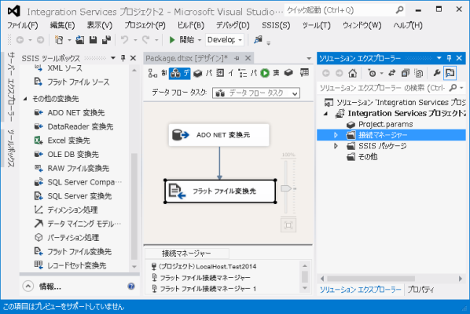The width and height of the screenshot is (470, 314).
Task: Click the Sync/refresh arrows in Solution Explorer
Action: (x=391, y=73)
